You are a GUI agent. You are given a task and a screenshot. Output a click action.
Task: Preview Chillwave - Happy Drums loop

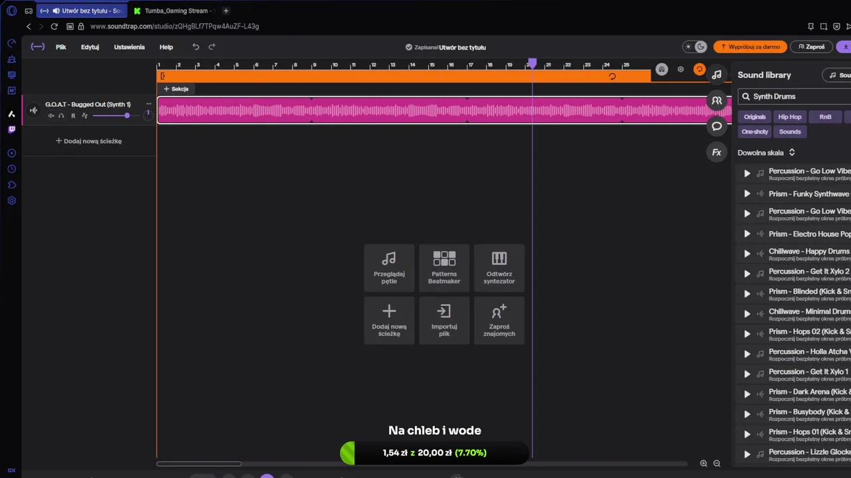[x=747, y=254]
